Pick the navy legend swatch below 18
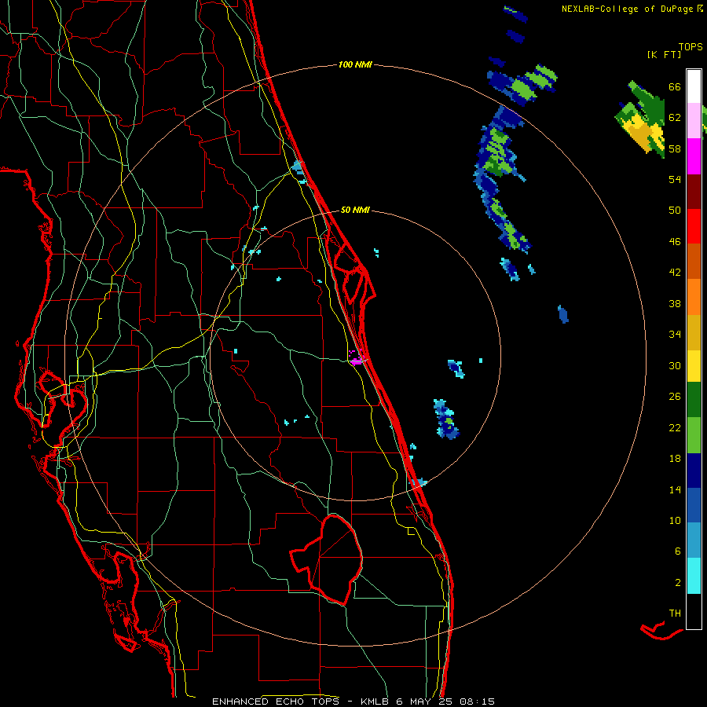Screen dimensions: 707x707 pyautogui.click(x=694, y=471)
